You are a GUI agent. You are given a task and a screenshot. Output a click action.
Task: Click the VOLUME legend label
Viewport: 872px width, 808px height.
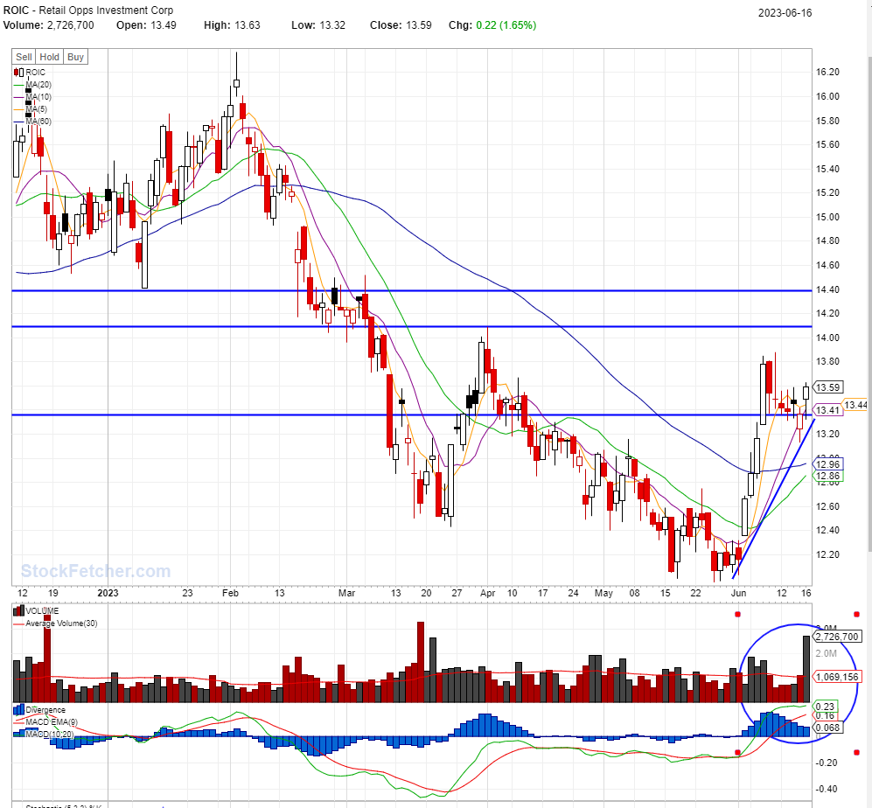click(x=42, y=610)
